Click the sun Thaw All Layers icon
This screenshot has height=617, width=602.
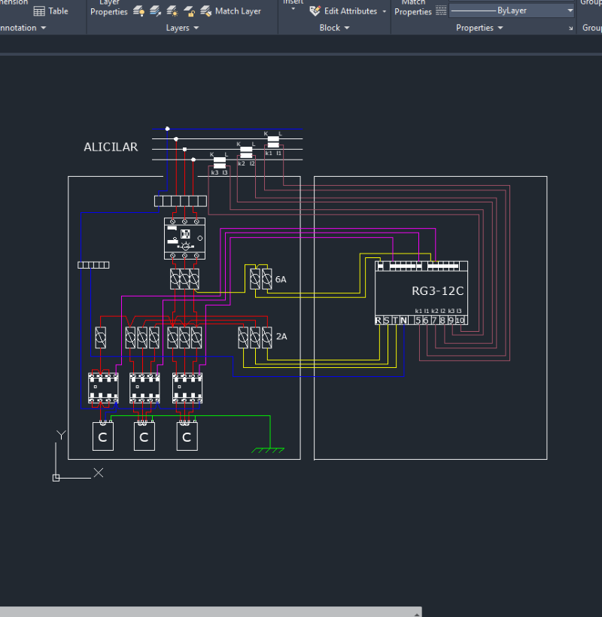(x=172, y=11)
